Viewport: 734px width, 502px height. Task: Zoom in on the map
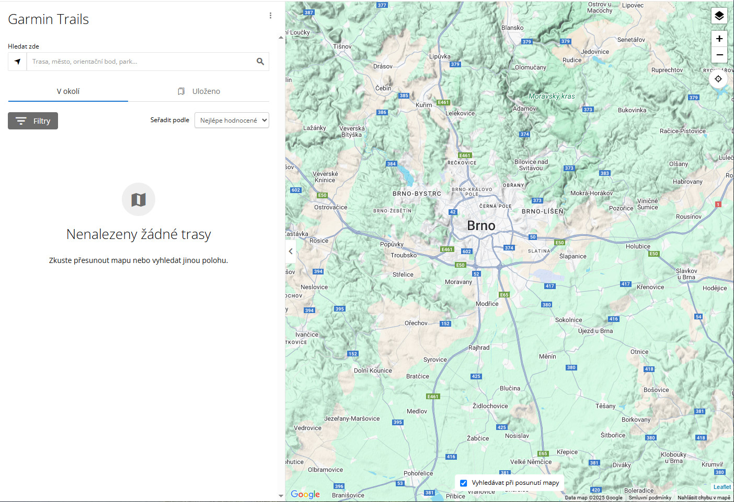719,39
